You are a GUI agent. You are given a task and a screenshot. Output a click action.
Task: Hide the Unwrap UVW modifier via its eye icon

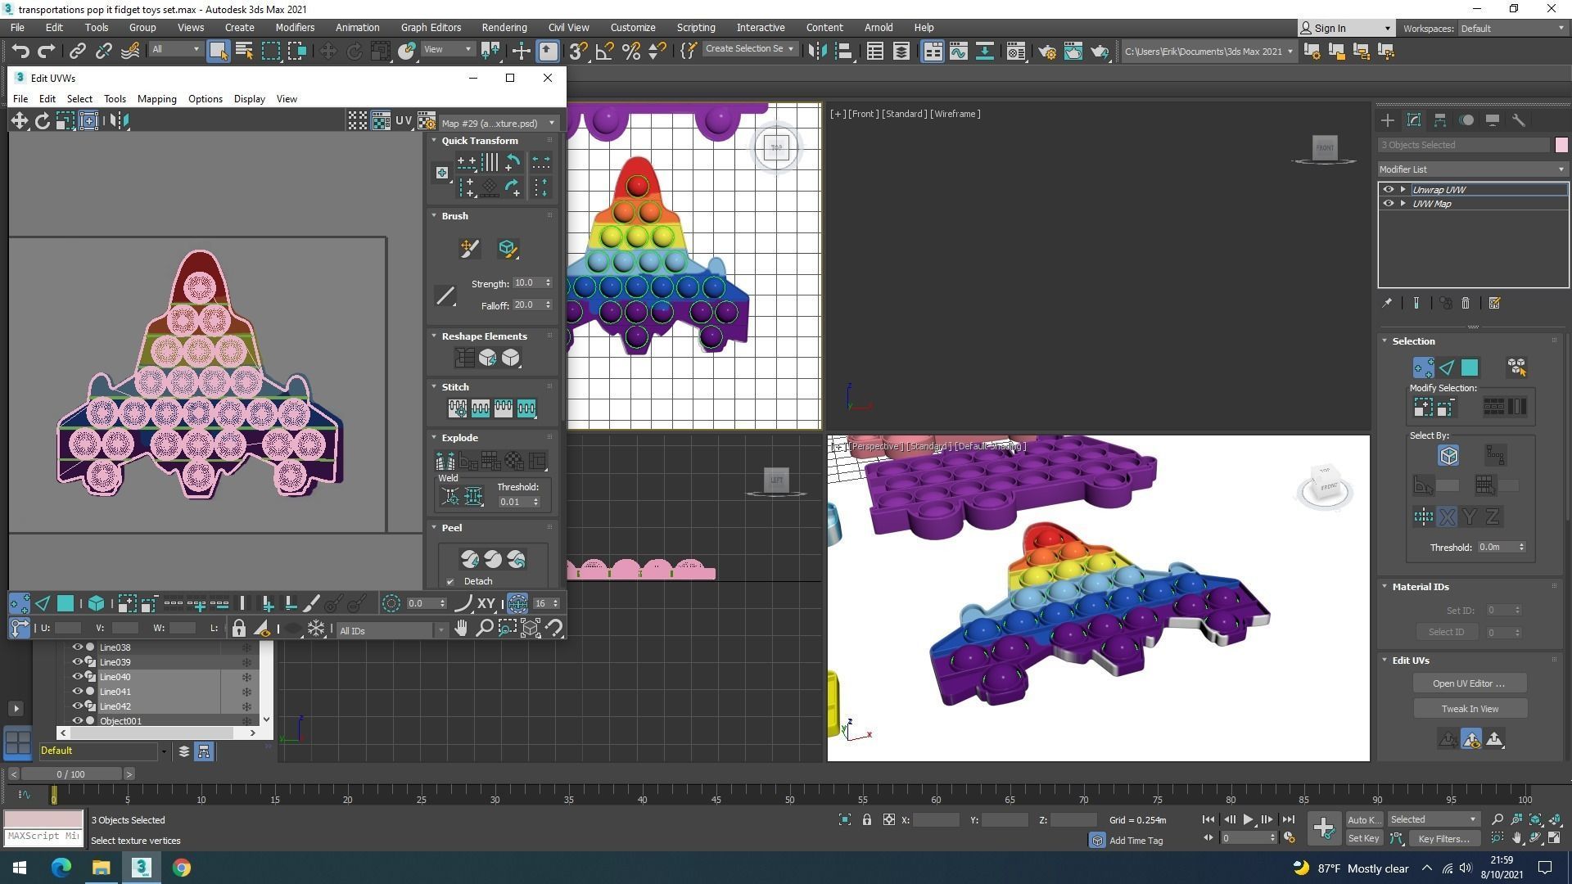[1388, 189]
